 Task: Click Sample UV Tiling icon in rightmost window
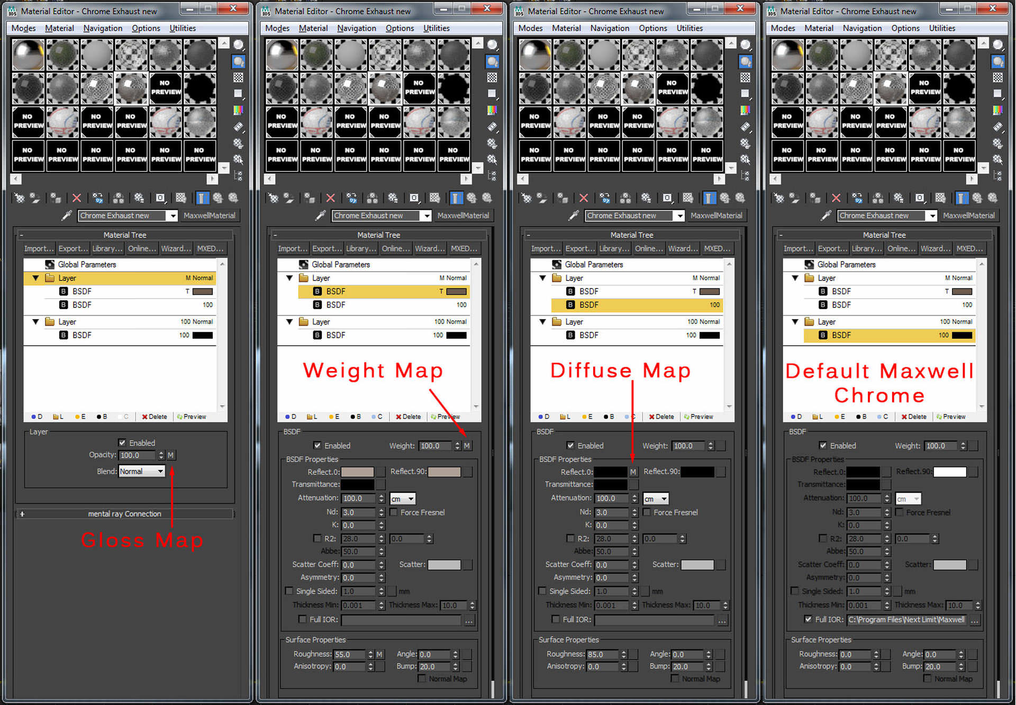click(x=998, y=94)
